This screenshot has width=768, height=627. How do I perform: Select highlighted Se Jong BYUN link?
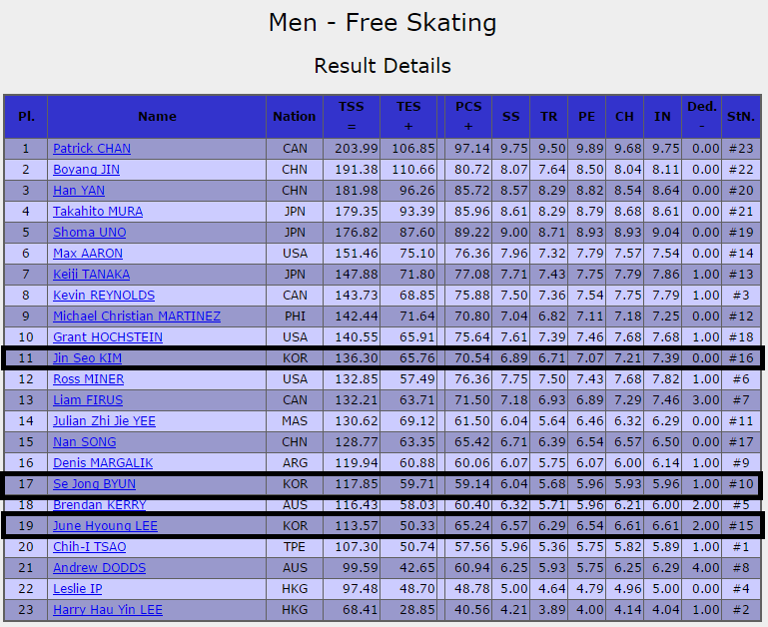pyautogui.click(x=95, y=484)
